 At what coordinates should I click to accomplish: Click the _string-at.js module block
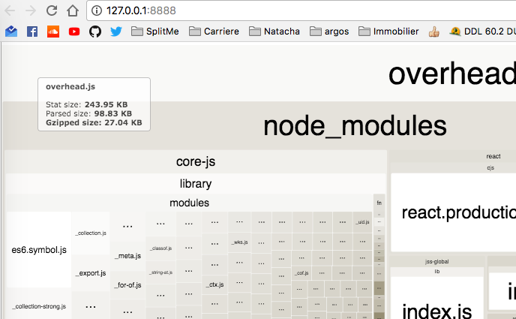point(160,272)
